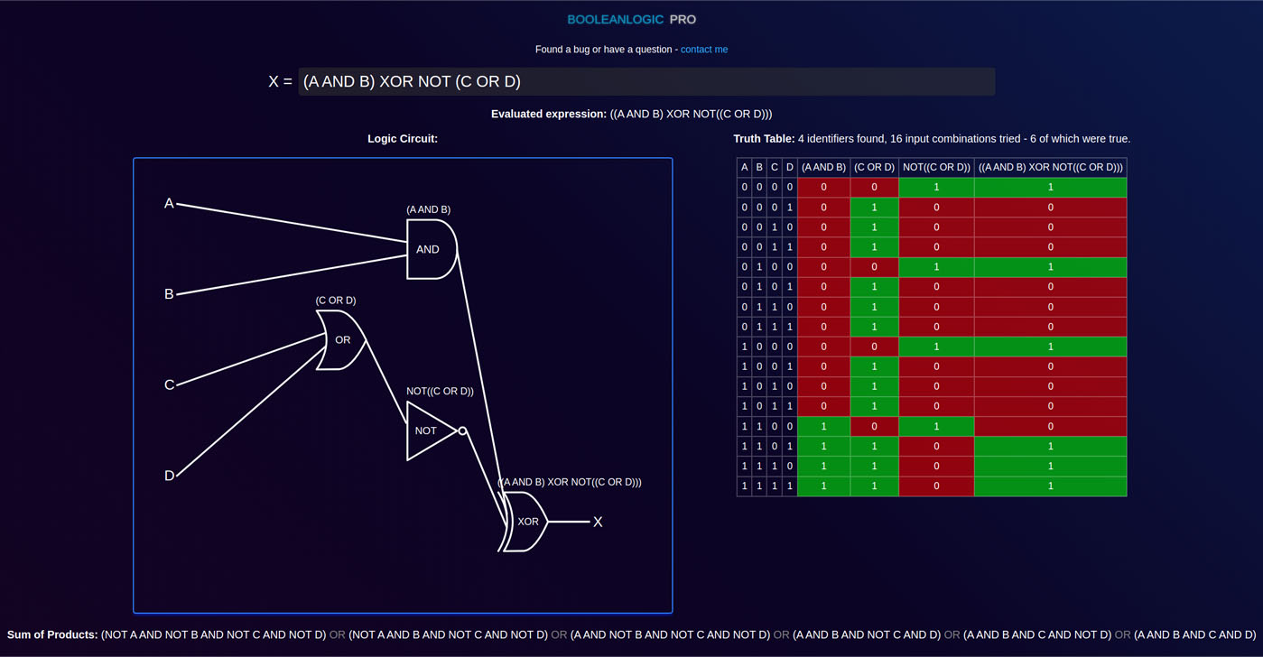
Task: Click the final XOR result column header
Action: point(1050,167)
